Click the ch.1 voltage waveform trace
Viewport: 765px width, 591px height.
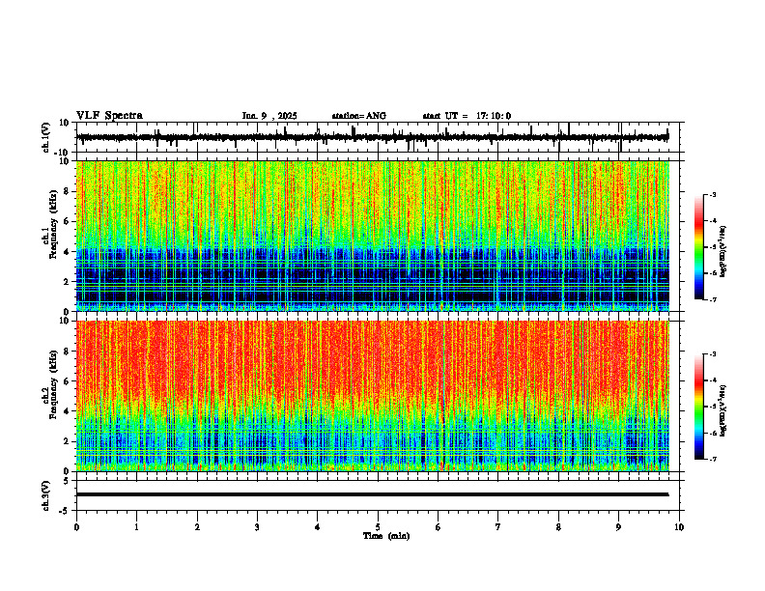(372, 137)
